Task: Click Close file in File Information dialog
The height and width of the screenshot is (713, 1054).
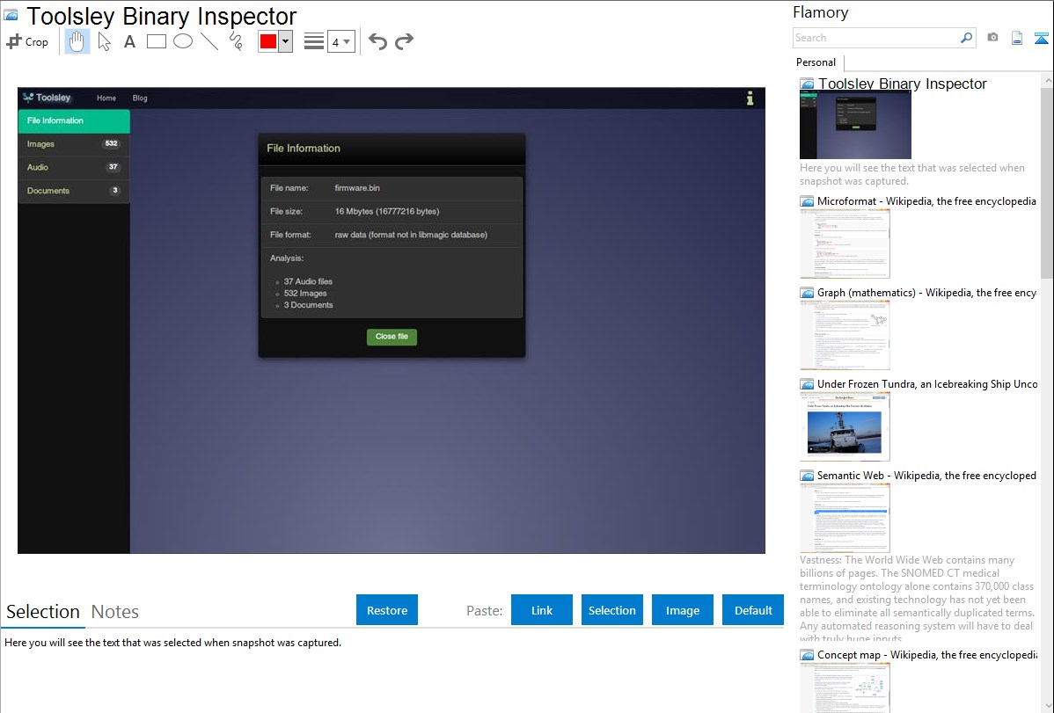Action: [392, 337]
